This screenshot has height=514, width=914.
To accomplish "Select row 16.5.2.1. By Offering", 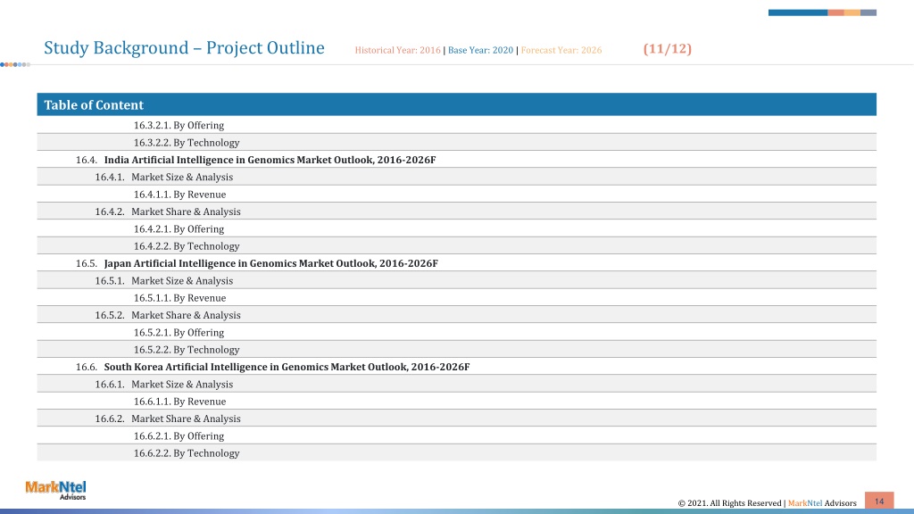I will pyautogui.click(x=456, y=332).
